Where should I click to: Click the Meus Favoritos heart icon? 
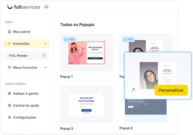(9, 67)
